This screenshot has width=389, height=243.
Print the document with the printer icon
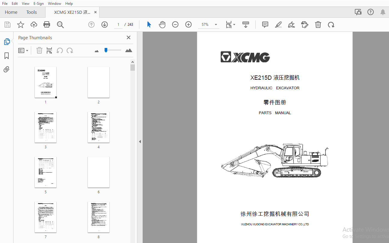[x=47, y=25]
